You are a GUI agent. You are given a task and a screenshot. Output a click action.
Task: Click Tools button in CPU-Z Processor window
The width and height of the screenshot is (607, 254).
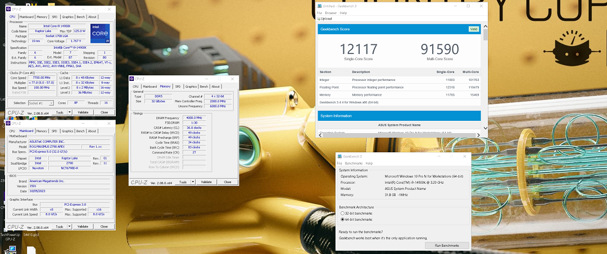[x=60, y=112]
